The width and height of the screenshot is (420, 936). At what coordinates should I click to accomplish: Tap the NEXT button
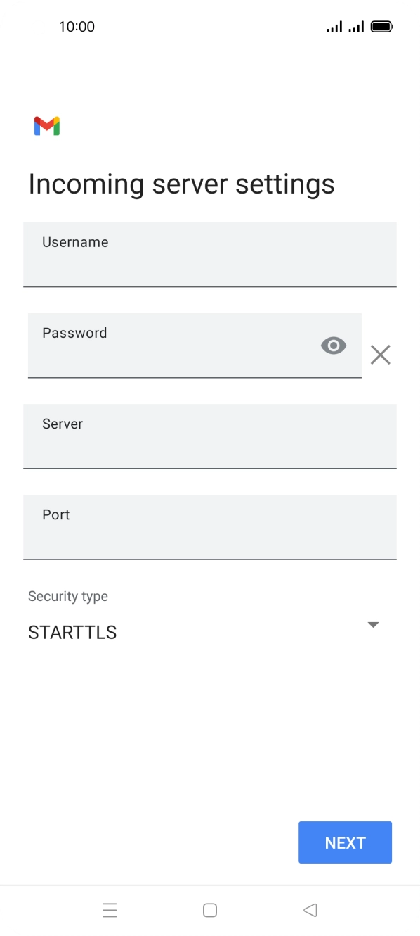pyautogui.click(x=345, y=842)
